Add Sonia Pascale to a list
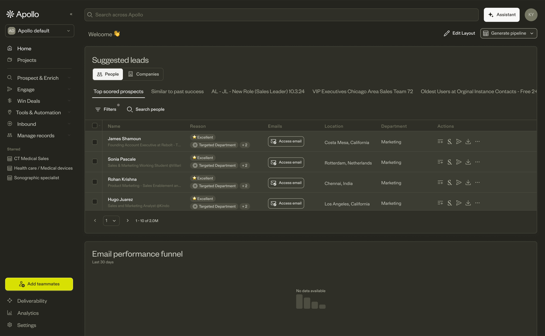Viewport: 545px width, 336px height. (x=440, y=162)
